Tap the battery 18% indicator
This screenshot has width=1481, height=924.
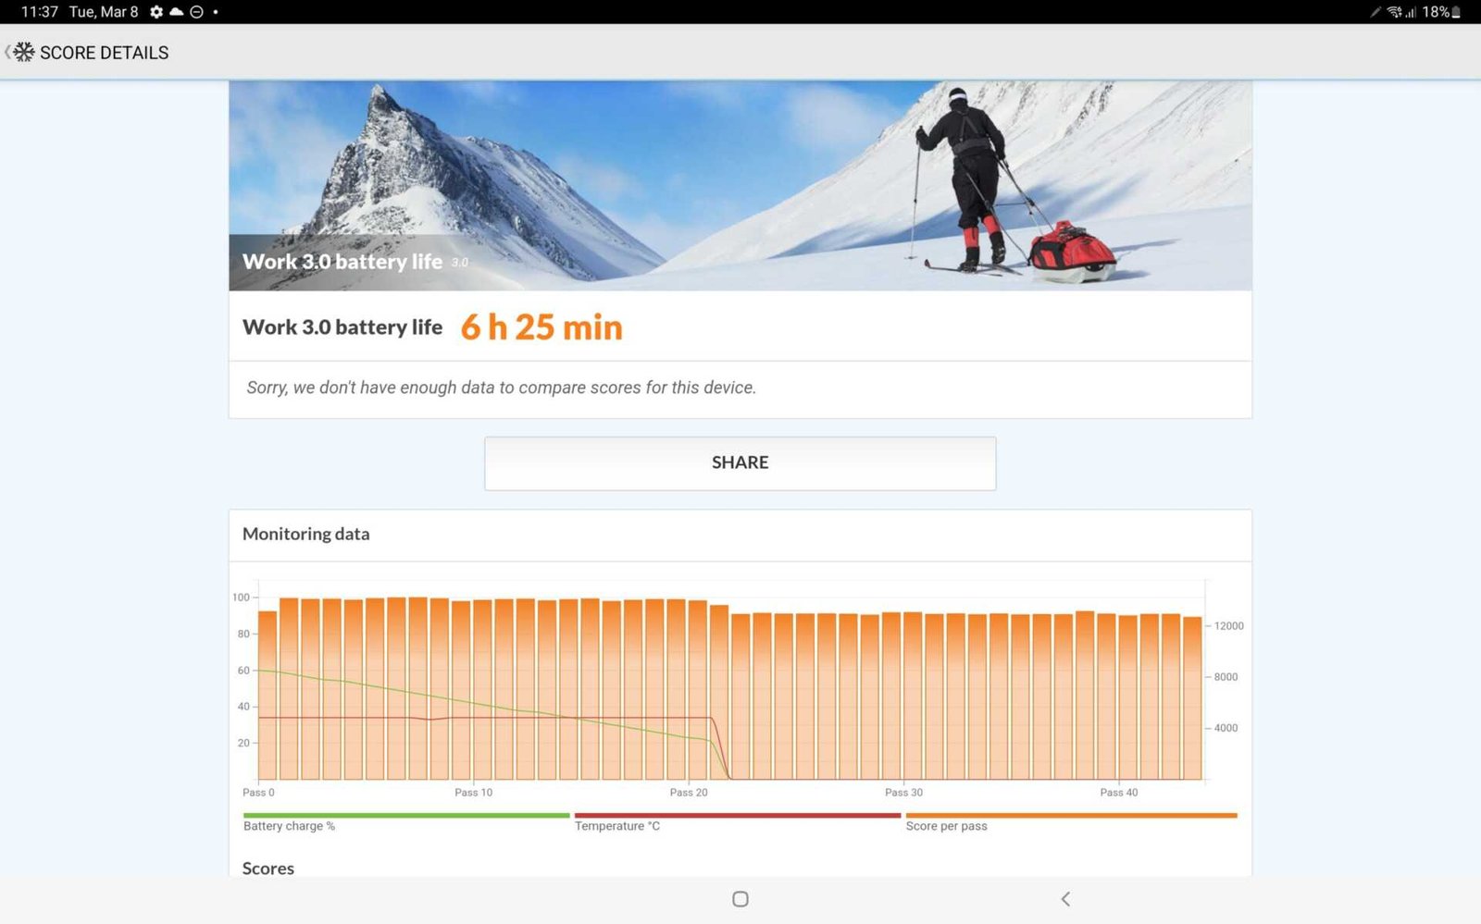(1440, 12)
